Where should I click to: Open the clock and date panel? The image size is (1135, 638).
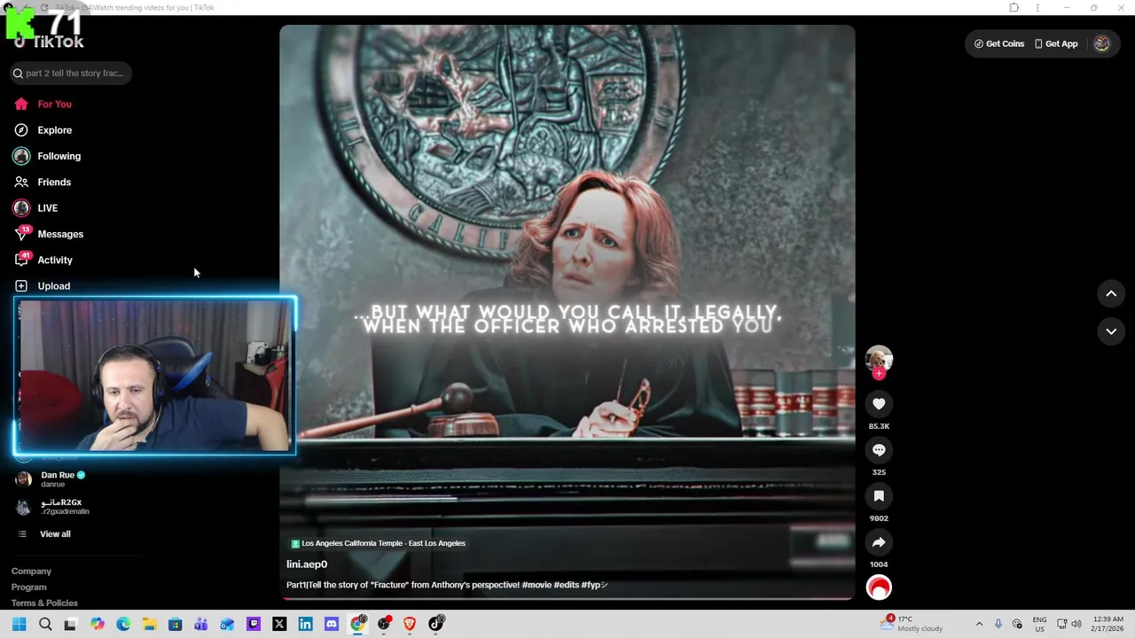(1109, 624)
